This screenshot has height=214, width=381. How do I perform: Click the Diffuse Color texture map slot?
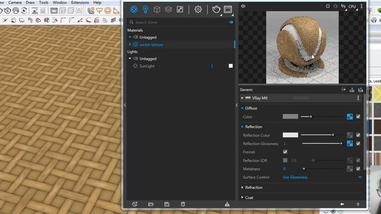click(x=349, y=117)
